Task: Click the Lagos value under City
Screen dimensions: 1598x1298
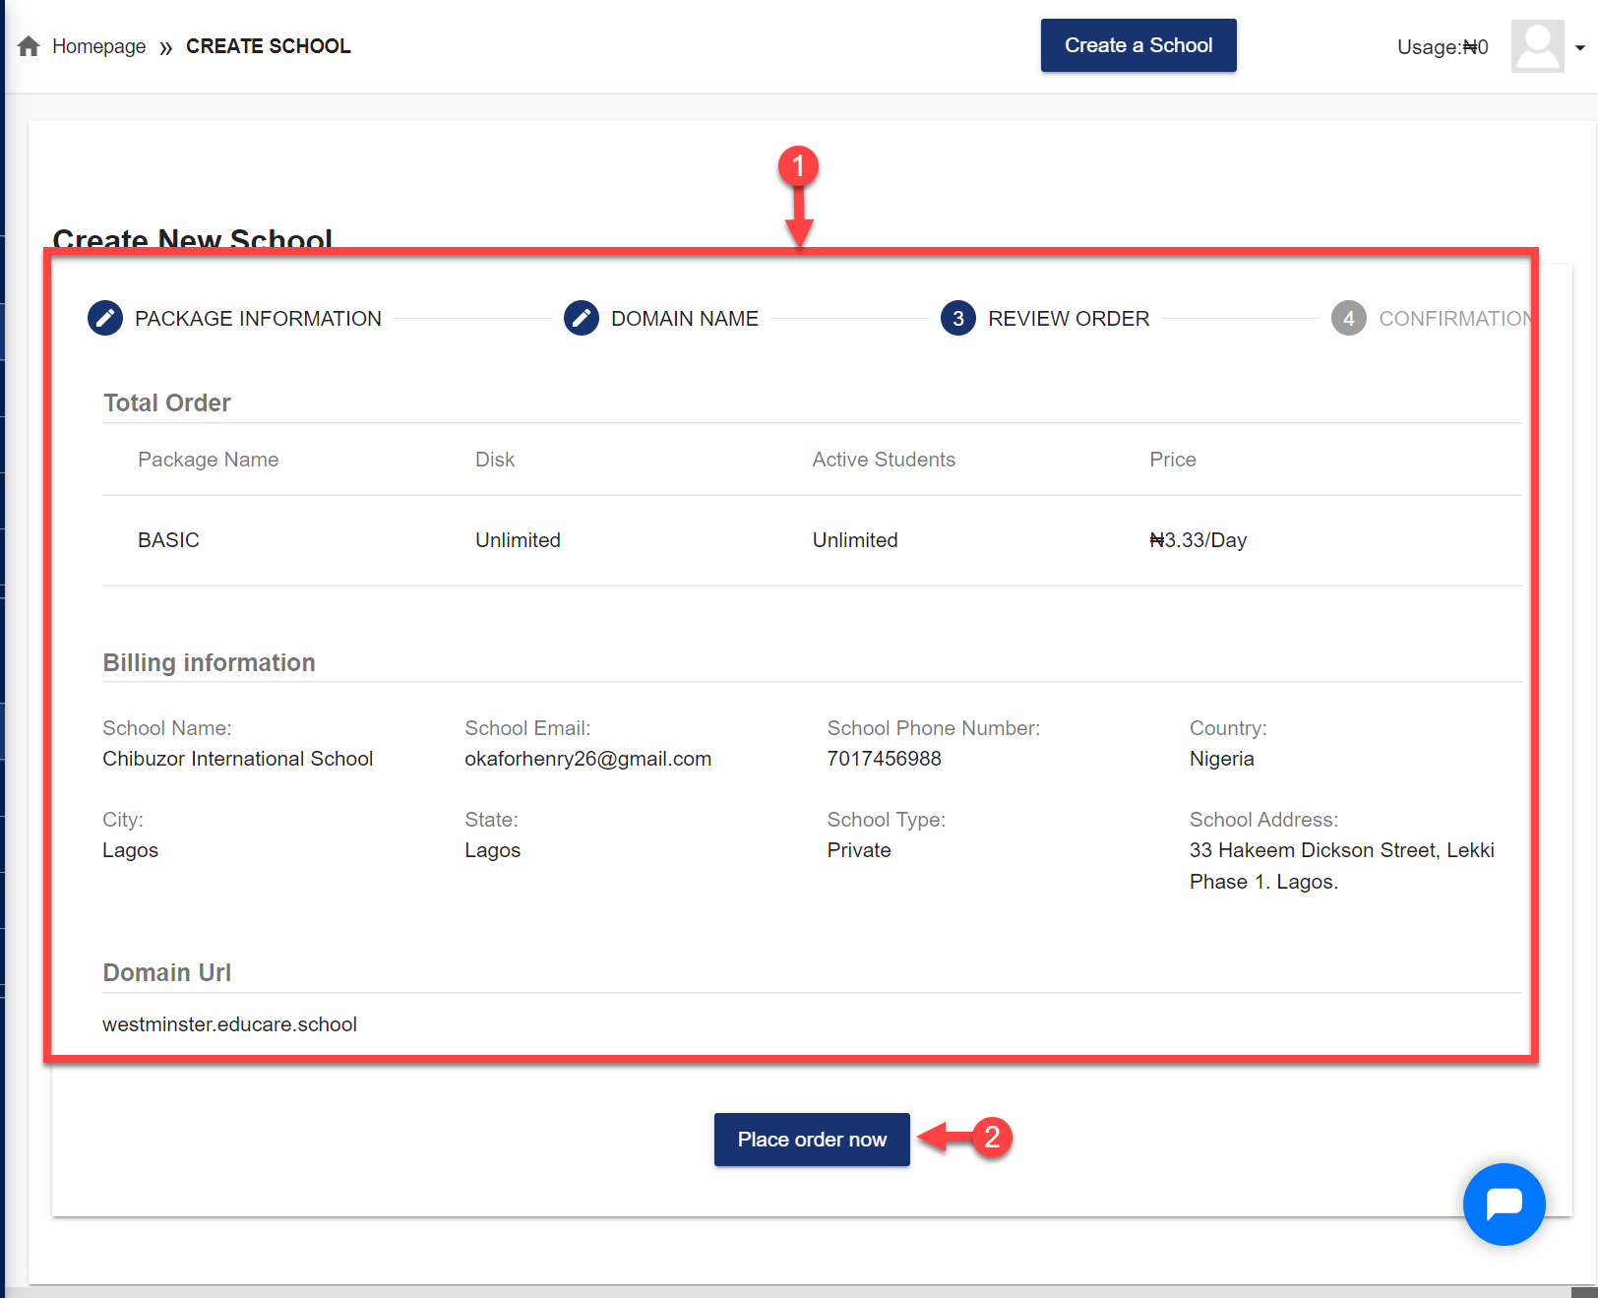Action: tap(130, 850)
